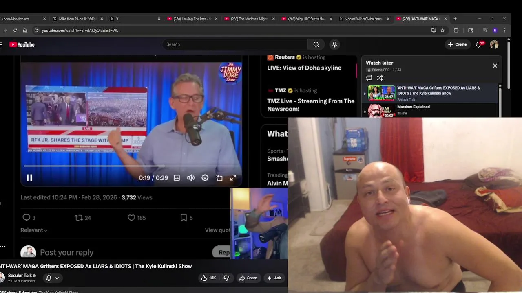This screenshot has width=522, height=293.
Task: Click the Watch later playlist title
Action: tap(379, 63)
